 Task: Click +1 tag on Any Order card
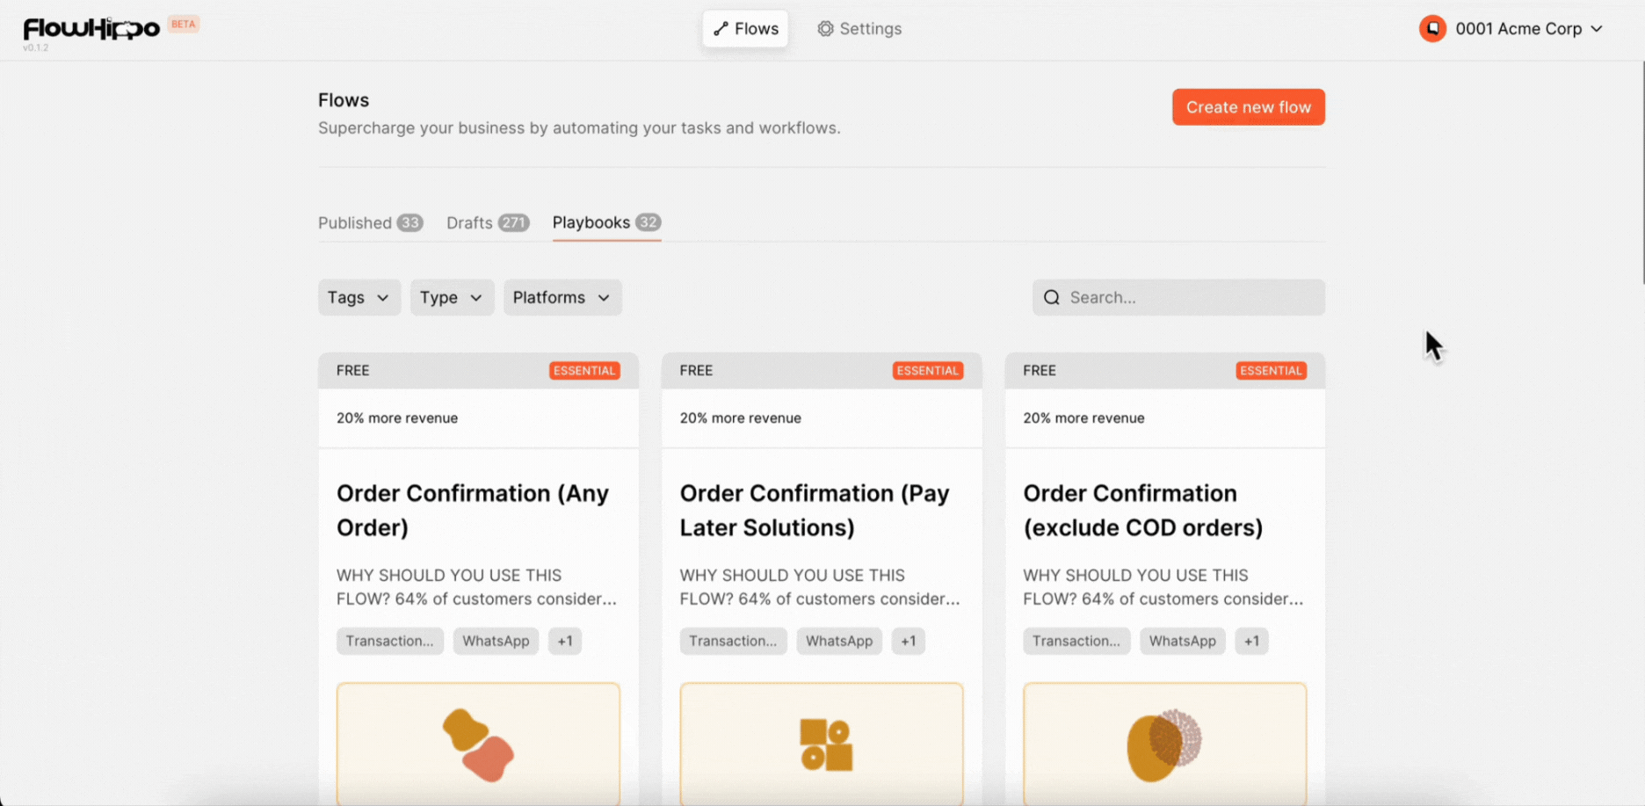(565, 642)
